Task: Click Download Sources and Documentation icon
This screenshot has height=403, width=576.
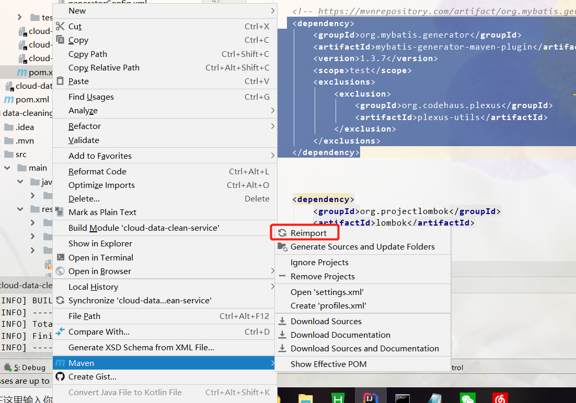Action: 282,348
